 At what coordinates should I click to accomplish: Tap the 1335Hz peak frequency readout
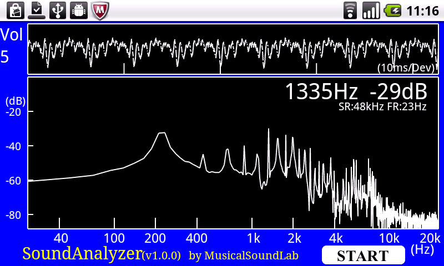[x=321, y=91]
